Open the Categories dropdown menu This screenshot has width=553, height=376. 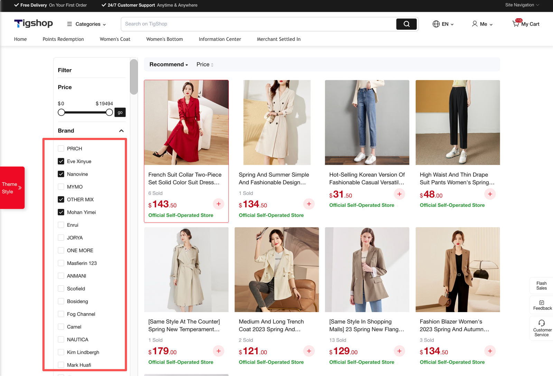87,24
